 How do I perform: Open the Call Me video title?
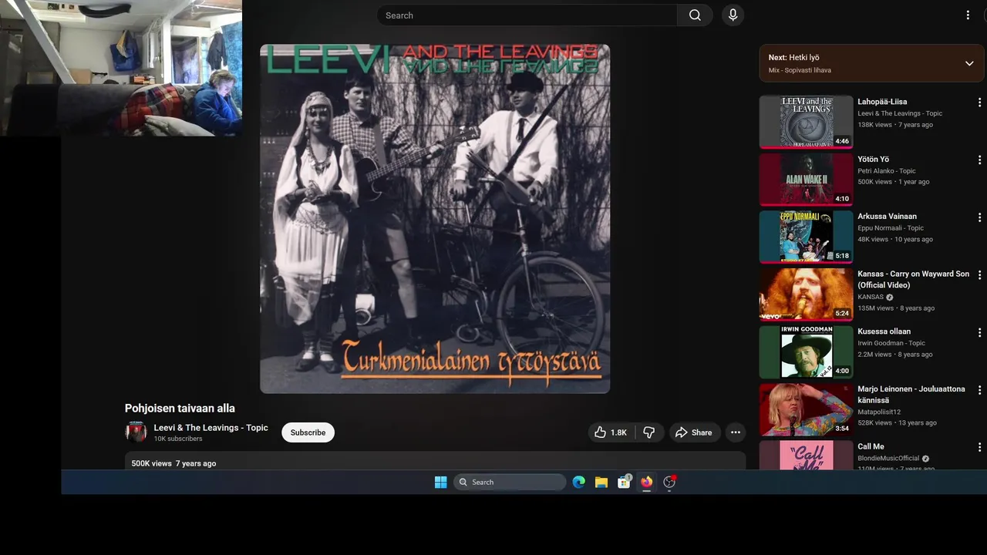[x=871, y=447]
